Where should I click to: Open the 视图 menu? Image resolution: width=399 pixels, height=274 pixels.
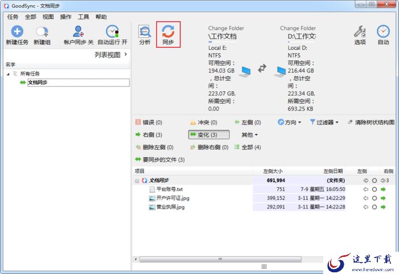tap(48, 17)
